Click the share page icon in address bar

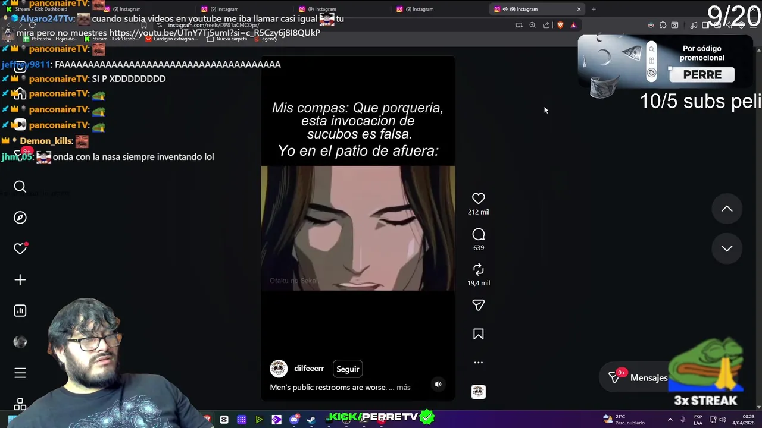click(x=546, y=25)
